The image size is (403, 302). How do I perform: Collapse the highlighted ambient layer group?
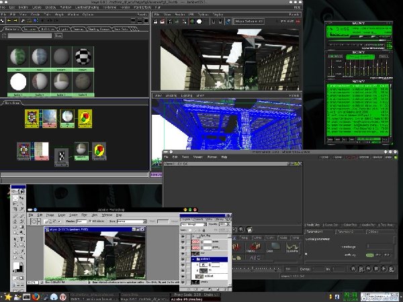(x=193, y=259)
